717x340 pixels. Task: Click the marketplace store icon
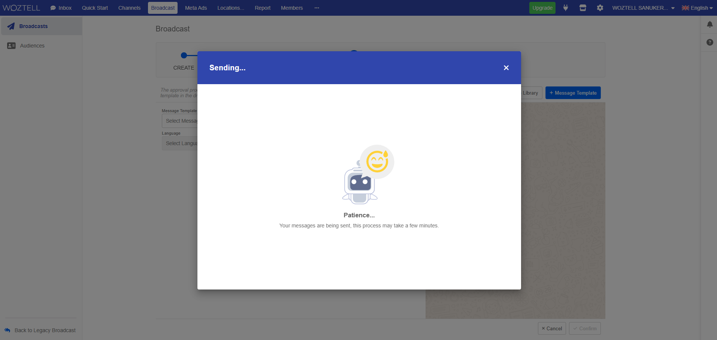pos(583,8)
